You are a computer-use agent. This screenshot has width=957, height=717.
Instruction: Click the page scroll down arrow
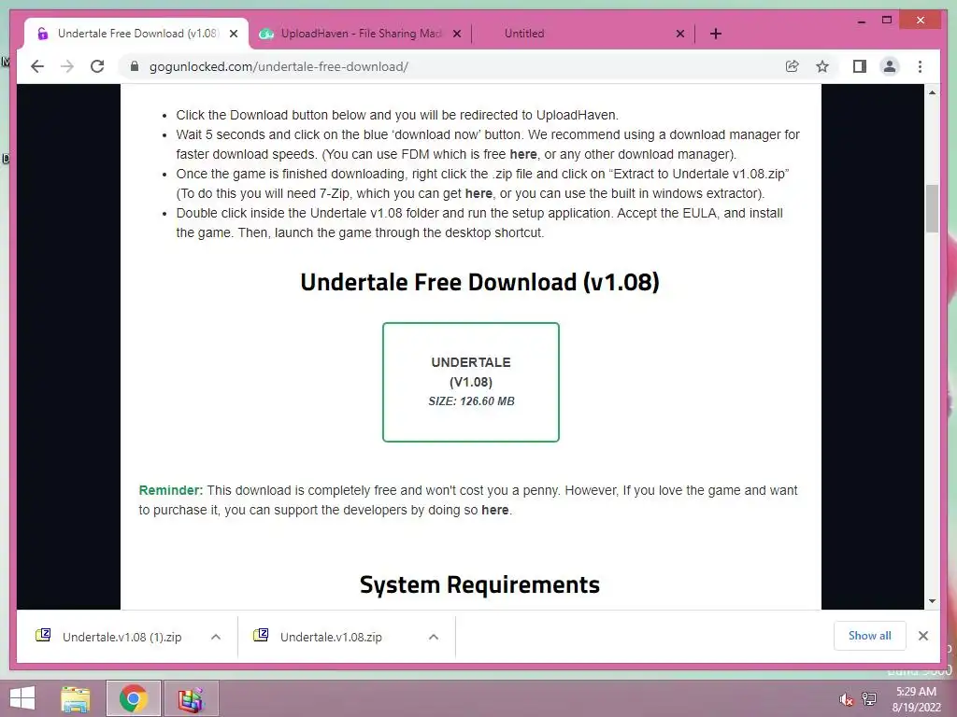tap(932, 601)
